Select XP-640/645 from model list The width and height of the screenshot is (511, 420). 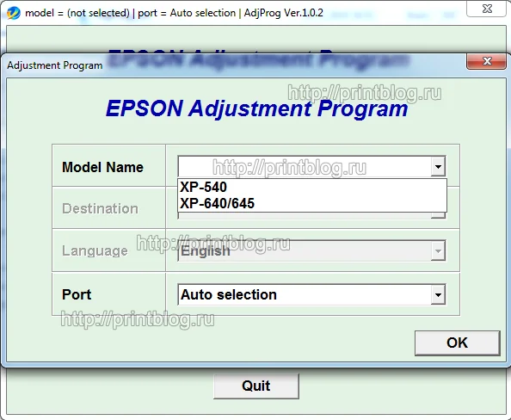coord(312,203)
